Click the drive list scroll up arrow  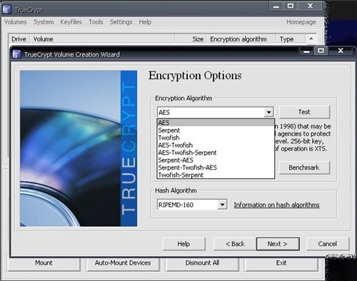point(311,39)
